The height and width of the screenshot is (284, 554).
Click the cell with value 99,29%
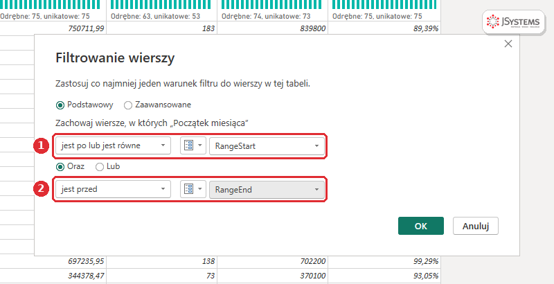coord(384,261)
